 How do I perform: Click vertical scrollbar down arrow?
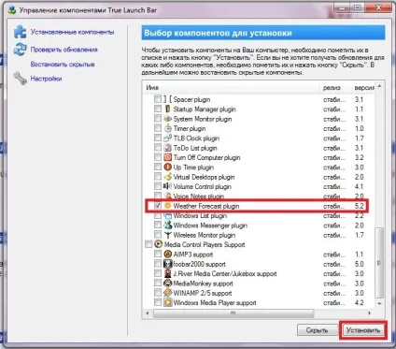(x=379, y=303)
